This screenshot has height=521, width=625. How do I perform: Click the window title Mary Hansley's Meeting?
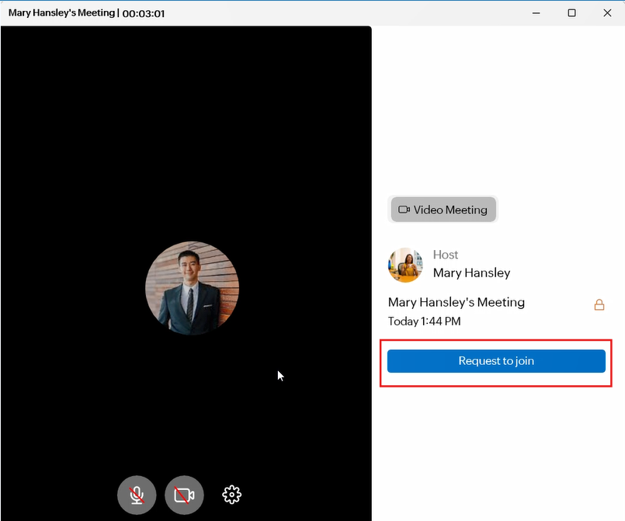[x=61, y=13]
